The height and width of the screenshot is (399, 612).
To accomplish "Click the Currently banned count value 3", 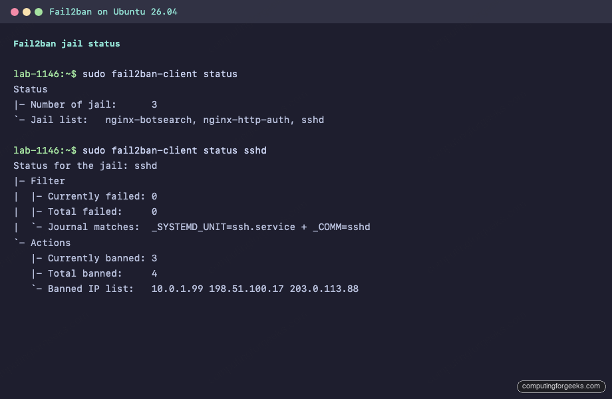I will (x=154, y=258).
